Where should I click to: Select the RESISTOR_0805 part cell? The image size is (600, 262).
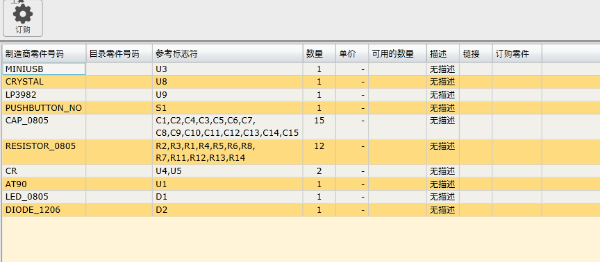click(44, 152)
